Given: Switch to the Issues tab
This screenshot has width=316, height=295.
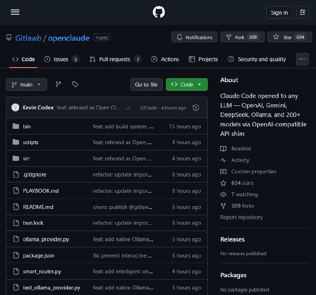Looking at the screenshot, I should point(61,59).
